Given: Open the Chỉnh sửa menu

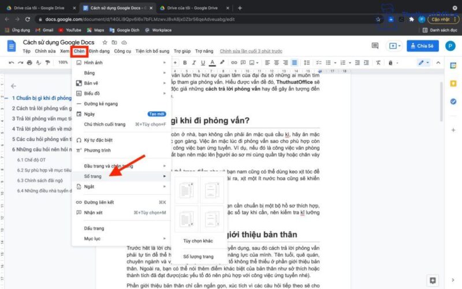Looking at the screenshot, I should [45, 51].
